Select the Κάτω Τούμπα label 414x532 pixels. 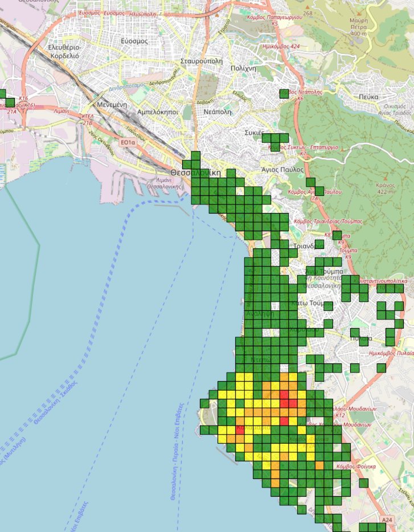[312, 303]
